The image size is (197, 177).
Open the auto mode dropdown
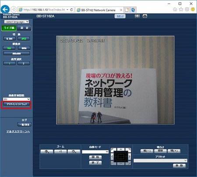pyautogui.click(x=95, y=152)
